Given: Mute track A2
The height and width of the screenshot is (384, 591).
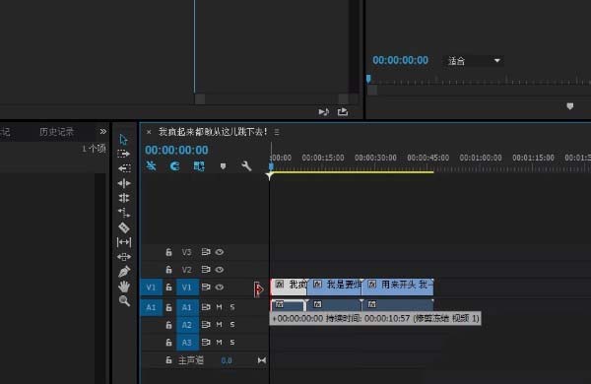Looking at the screenshot, I should pos(219,325).
